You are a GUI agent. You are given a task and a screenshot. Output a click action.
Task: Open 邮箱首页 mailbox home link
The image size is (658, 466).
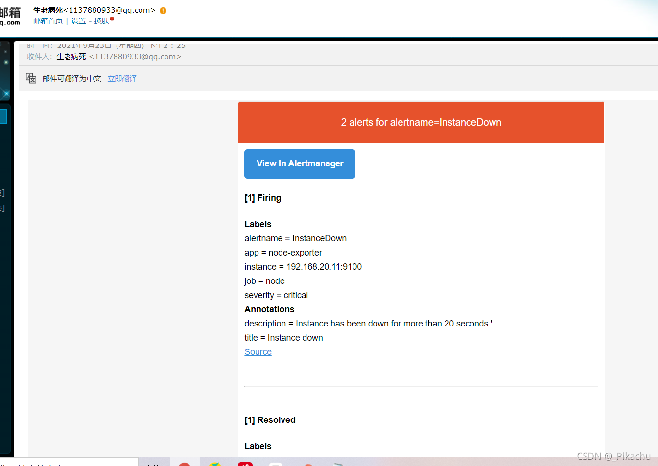48,21
